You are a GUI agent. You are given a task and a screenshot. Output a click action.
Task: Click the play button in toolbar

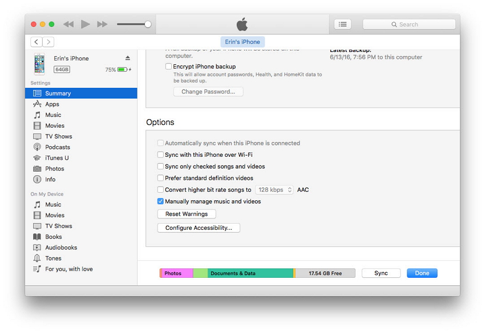point(86,24)
